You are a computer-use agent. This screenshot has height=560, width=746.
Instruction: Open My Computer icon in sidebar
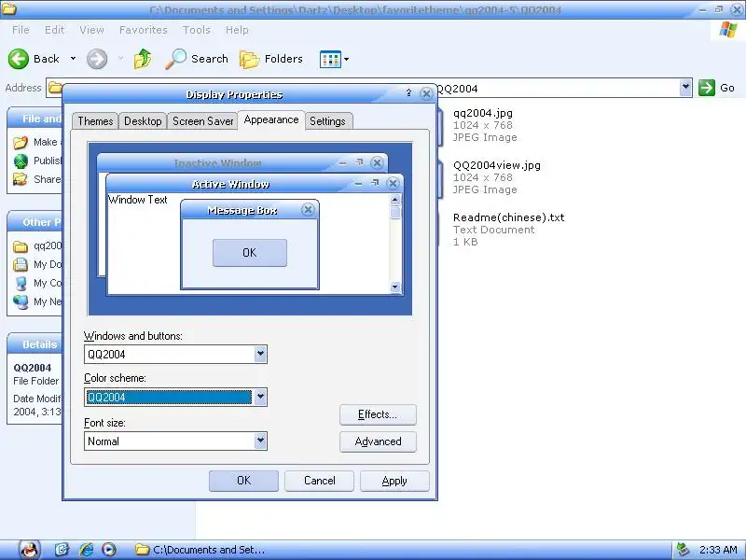(21, 284)
